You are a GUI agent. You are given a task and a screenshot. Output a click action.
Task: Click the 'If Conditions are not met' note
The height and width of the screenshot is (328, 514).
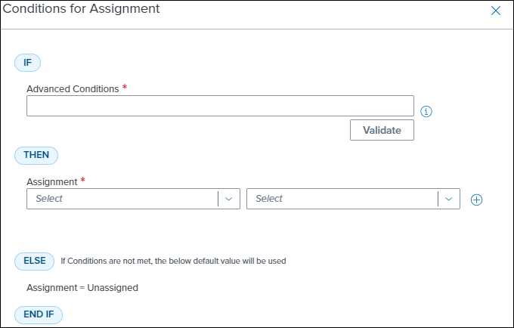(x=173, y=261)
